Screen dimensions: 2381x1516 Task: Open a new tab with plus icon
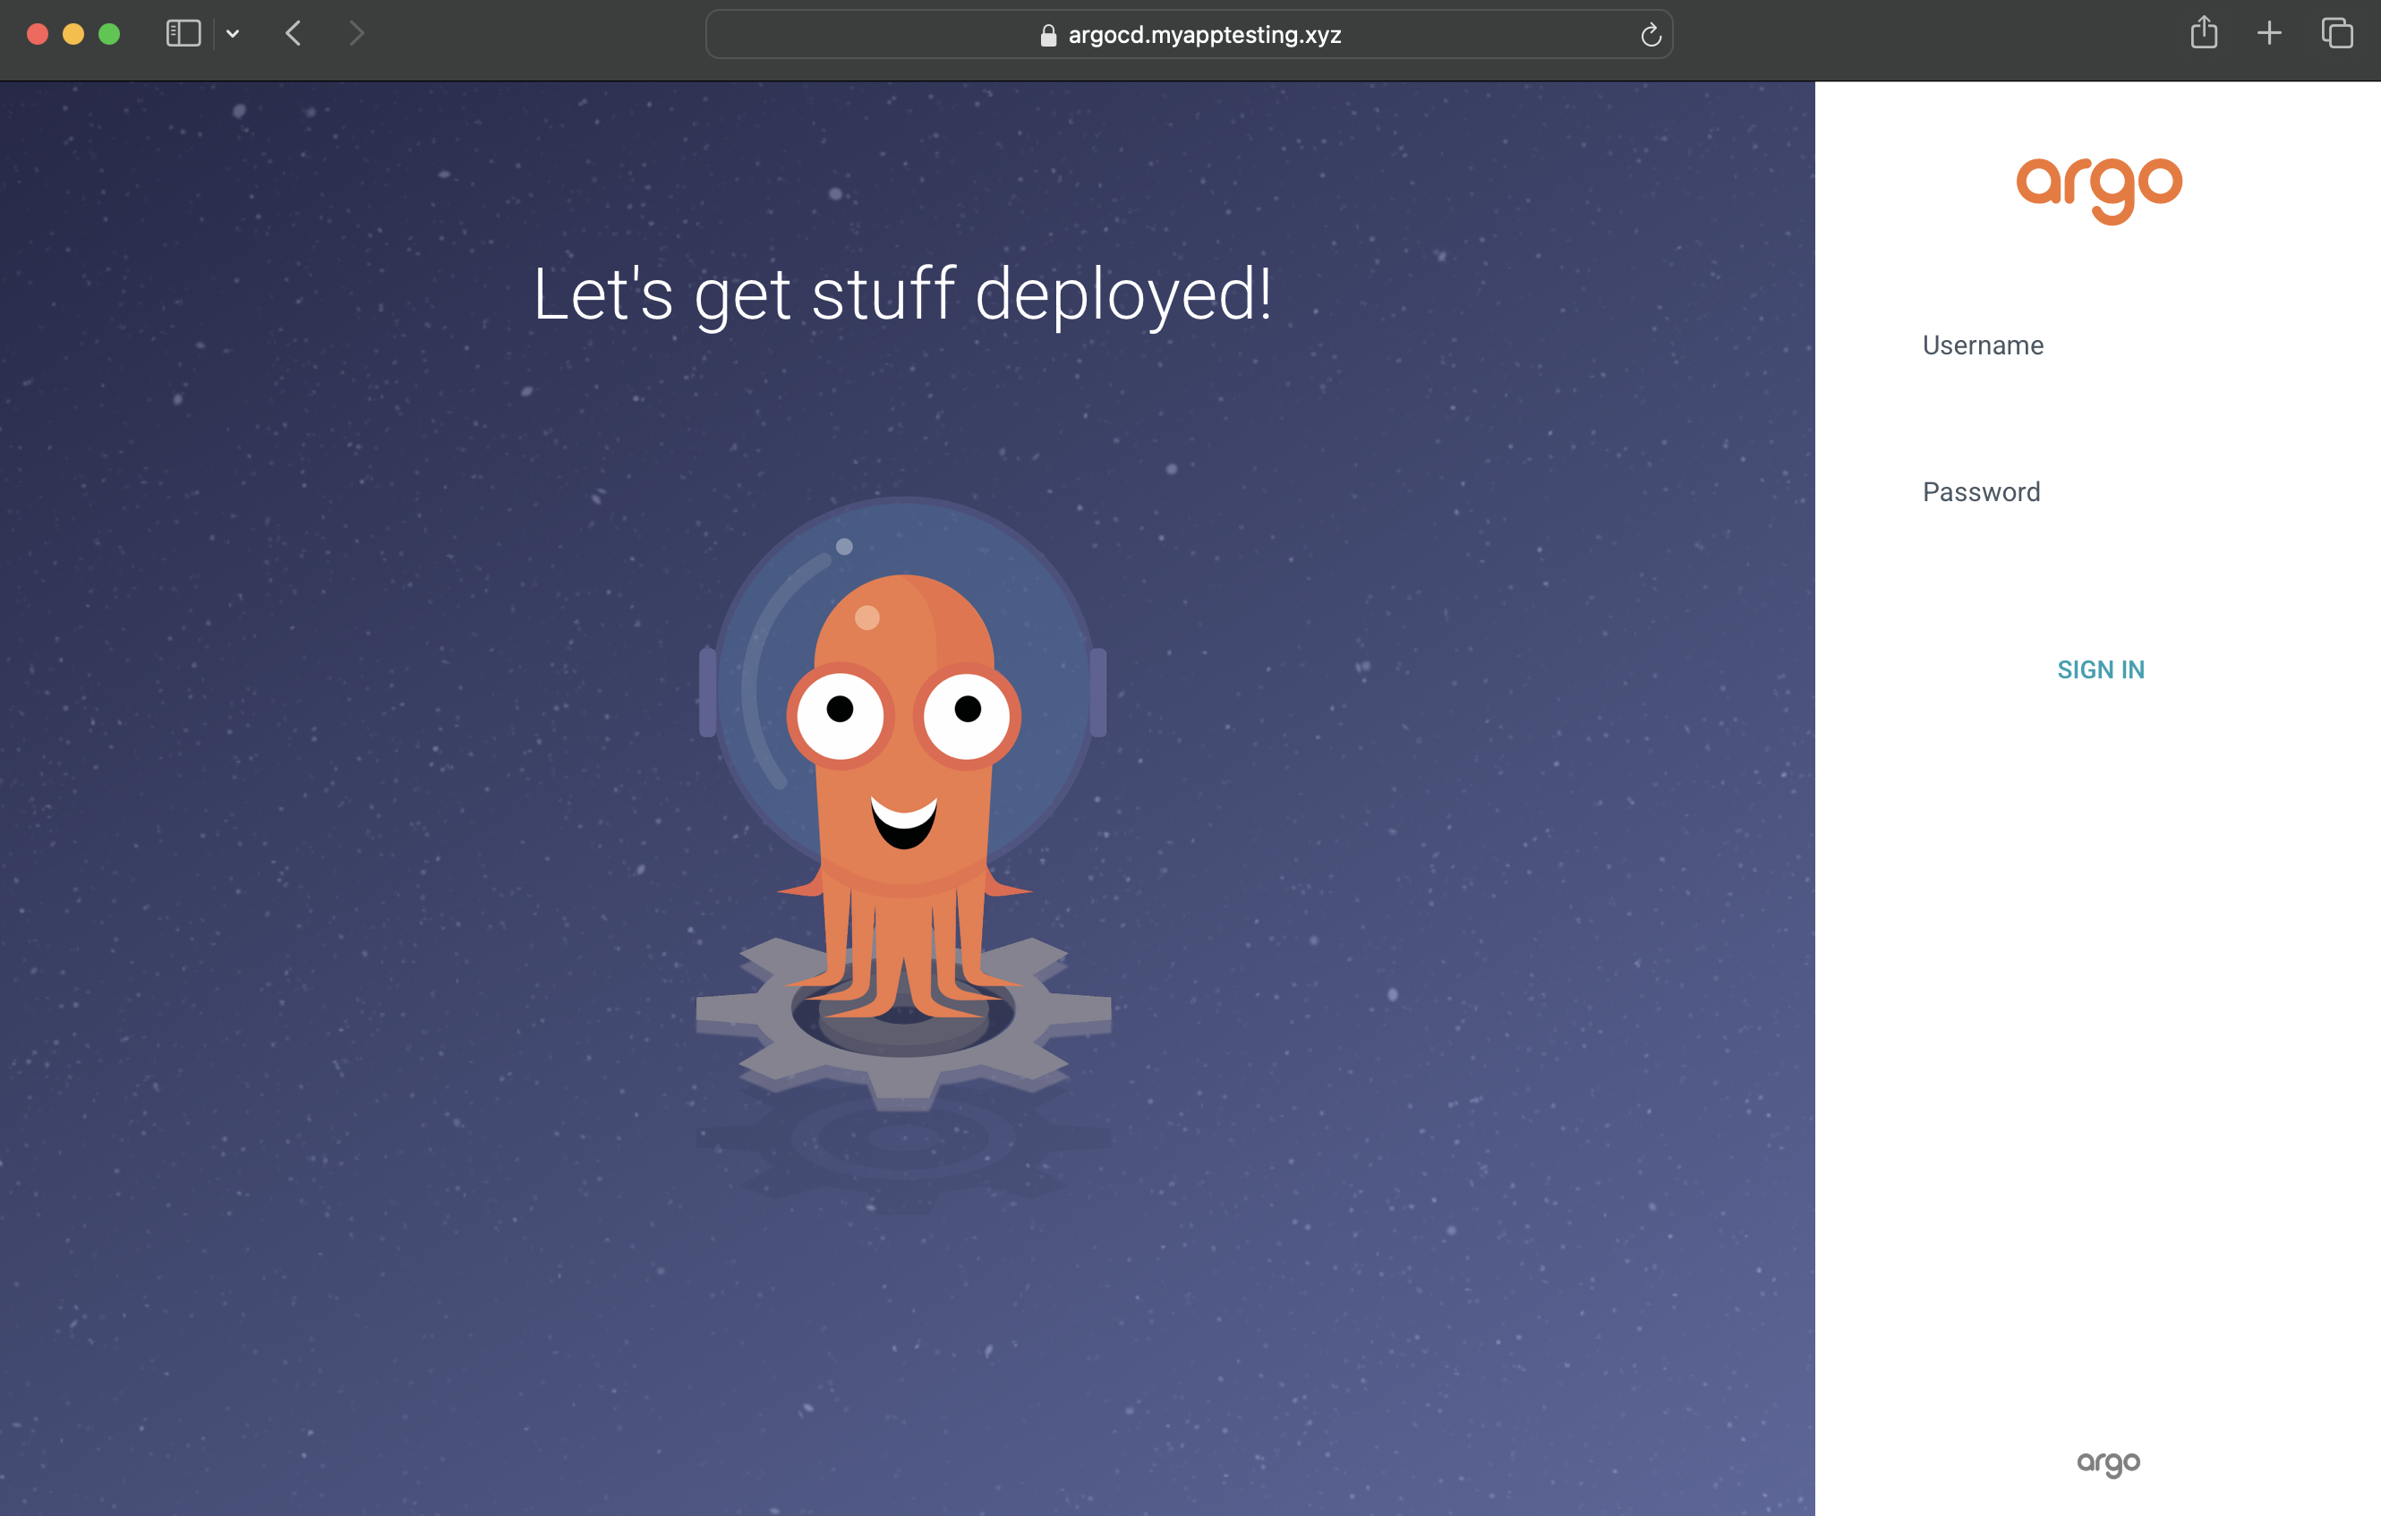2269,34
